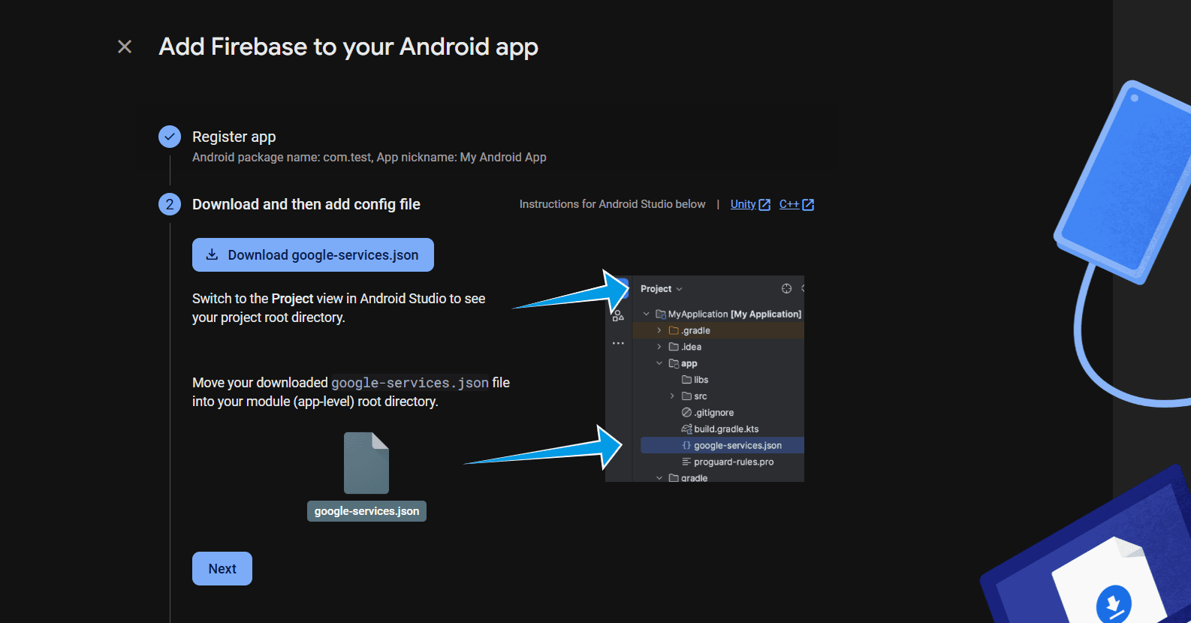Click the Next button
Image resolution: width=1191 pixels, height=623 pixels.
[222, 569]
